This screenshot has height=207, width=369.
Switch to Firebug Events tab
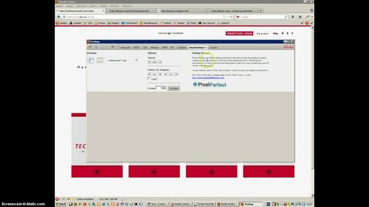214,47
